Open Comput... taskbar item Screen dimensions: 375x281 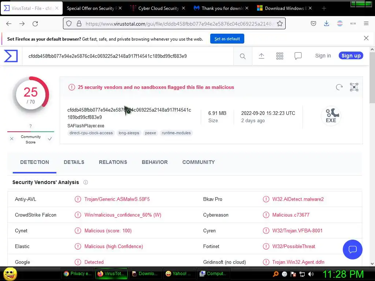pyautogui.click(x=213, y=274)
